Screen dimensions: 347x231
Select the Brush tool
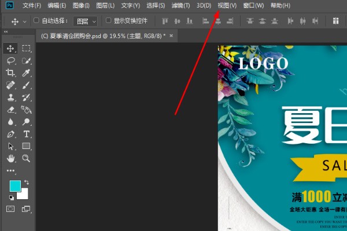click(26, 85)
